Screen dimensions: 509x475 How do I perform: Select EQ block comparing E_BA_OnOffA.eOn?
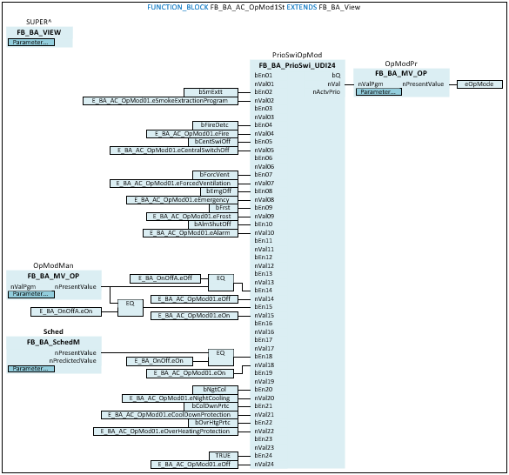[x=131, y=307]
